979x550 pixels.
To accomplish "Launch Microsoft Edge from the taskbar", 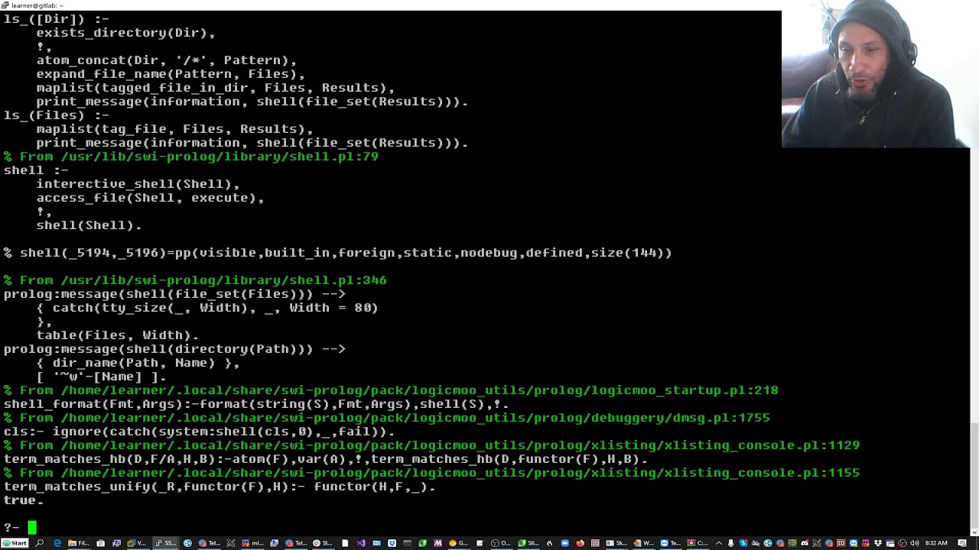I will coord(57,543).
